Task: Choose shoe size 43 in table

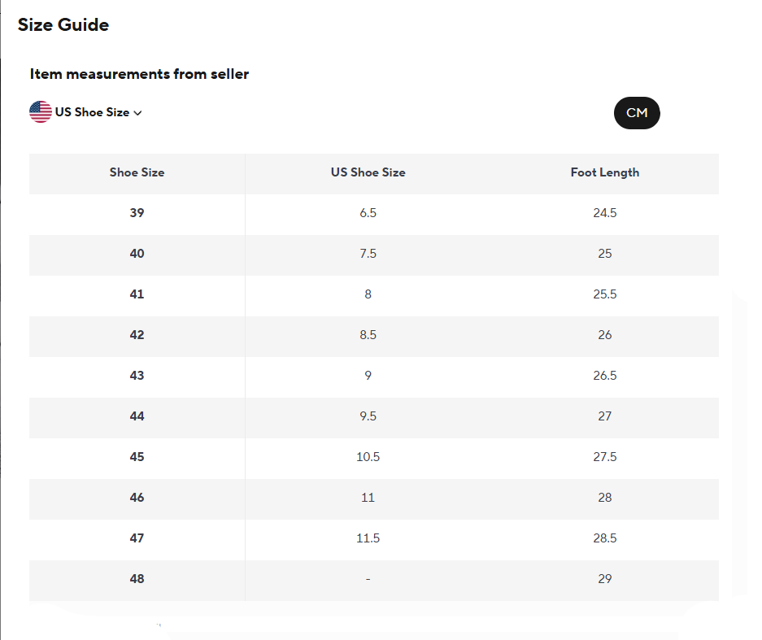Action: click(137, 376)
